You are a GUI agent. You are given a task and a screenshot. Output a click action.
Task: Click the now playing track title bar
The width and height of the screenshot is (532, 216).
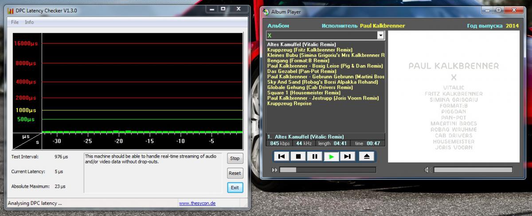point(325,137)
